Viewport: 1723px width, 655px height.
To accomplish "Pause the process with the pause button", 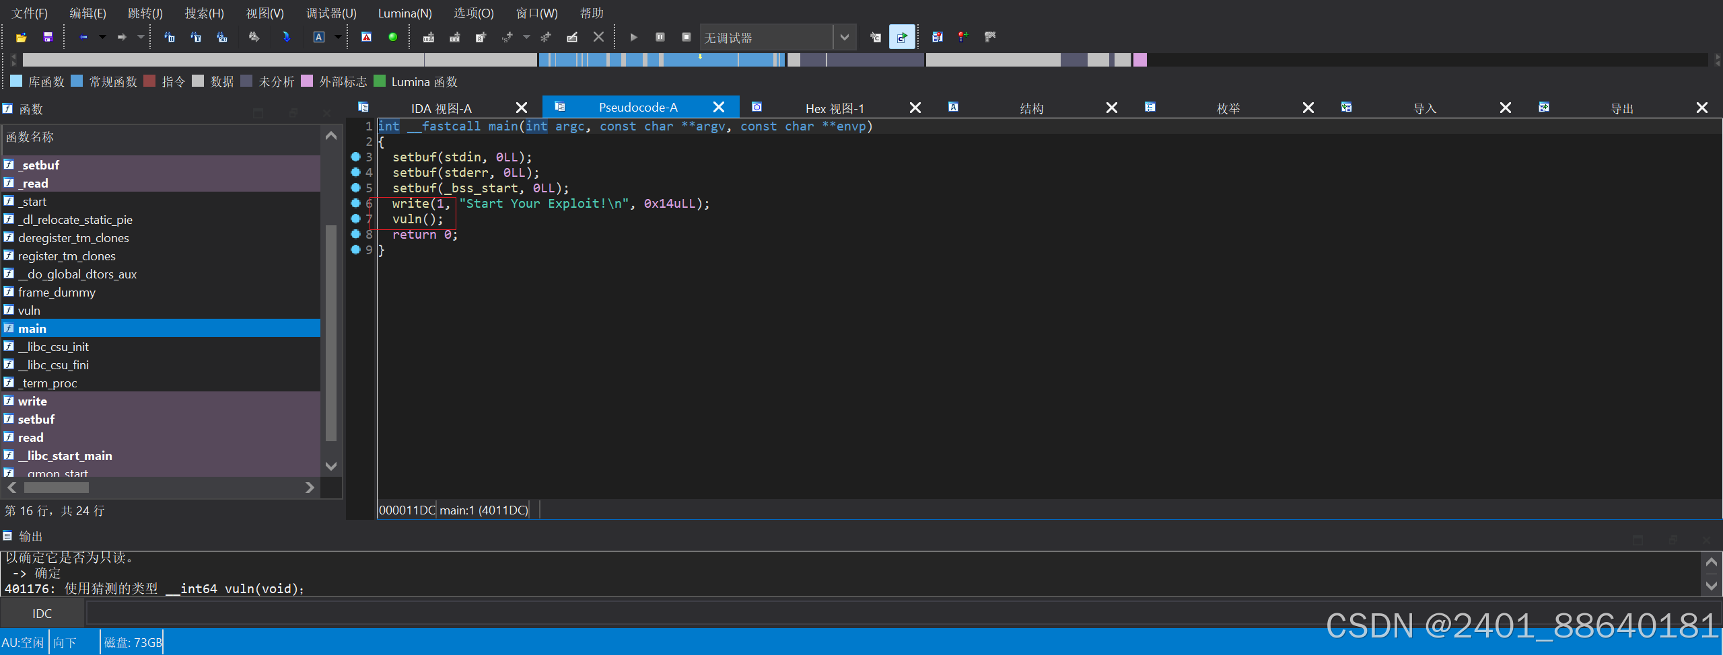I will point(660,38).
